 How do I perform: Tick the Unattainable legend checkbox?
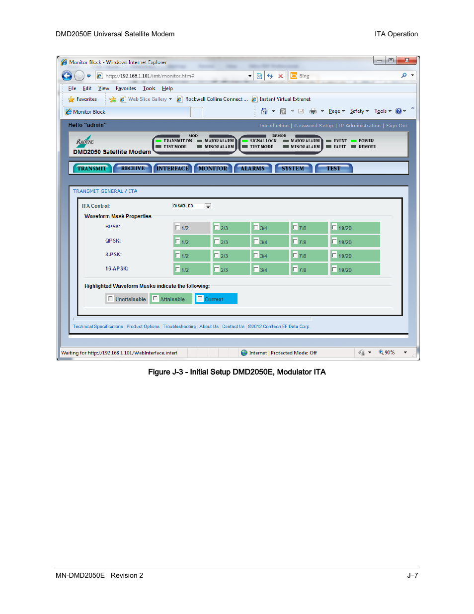[111, 298]
